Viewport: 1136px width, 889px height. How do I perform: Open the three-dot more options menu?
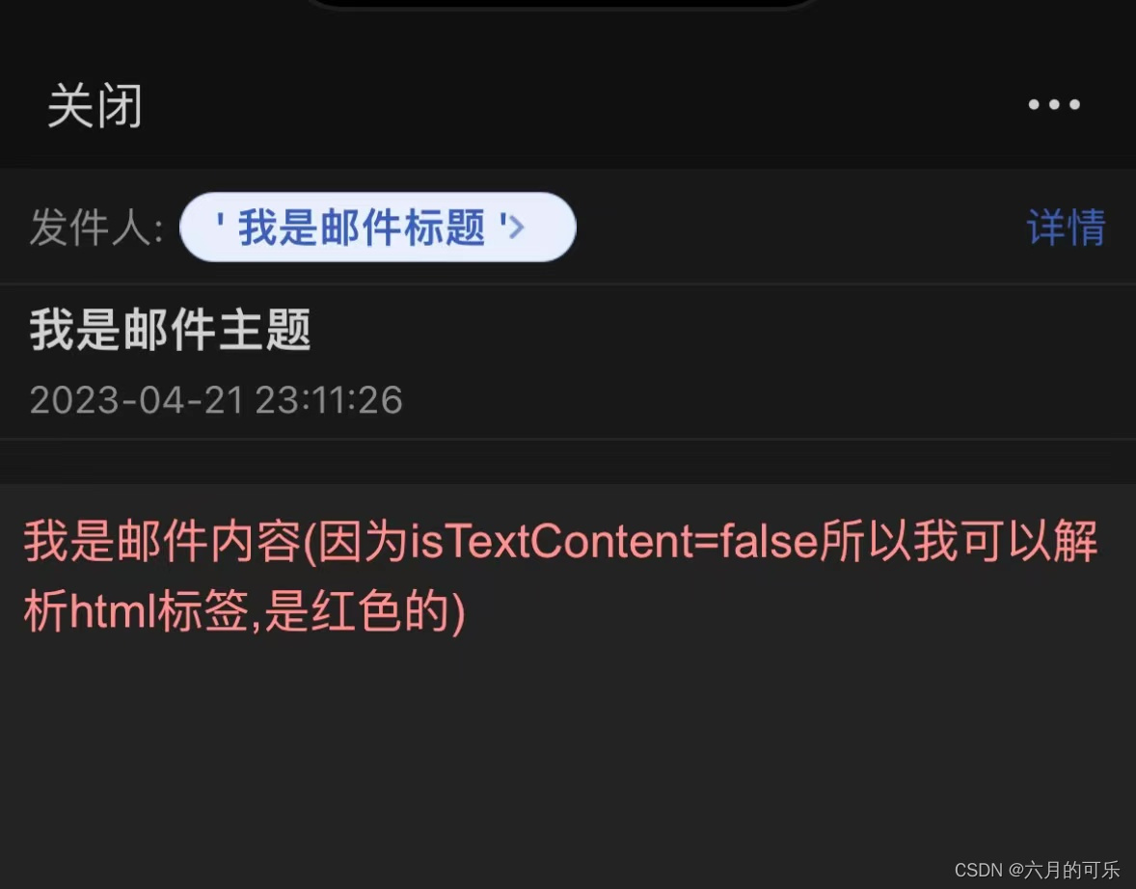click(1054, 104)
